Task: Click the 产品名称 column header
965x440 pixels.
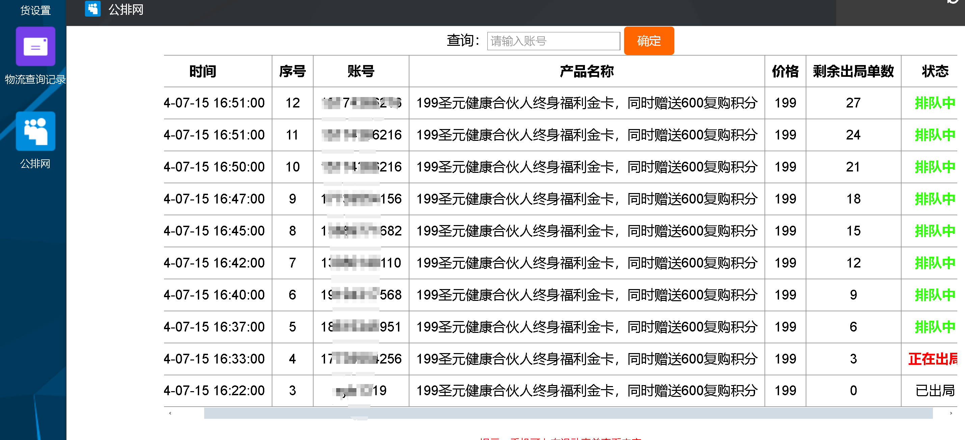Action: (586, 71)
